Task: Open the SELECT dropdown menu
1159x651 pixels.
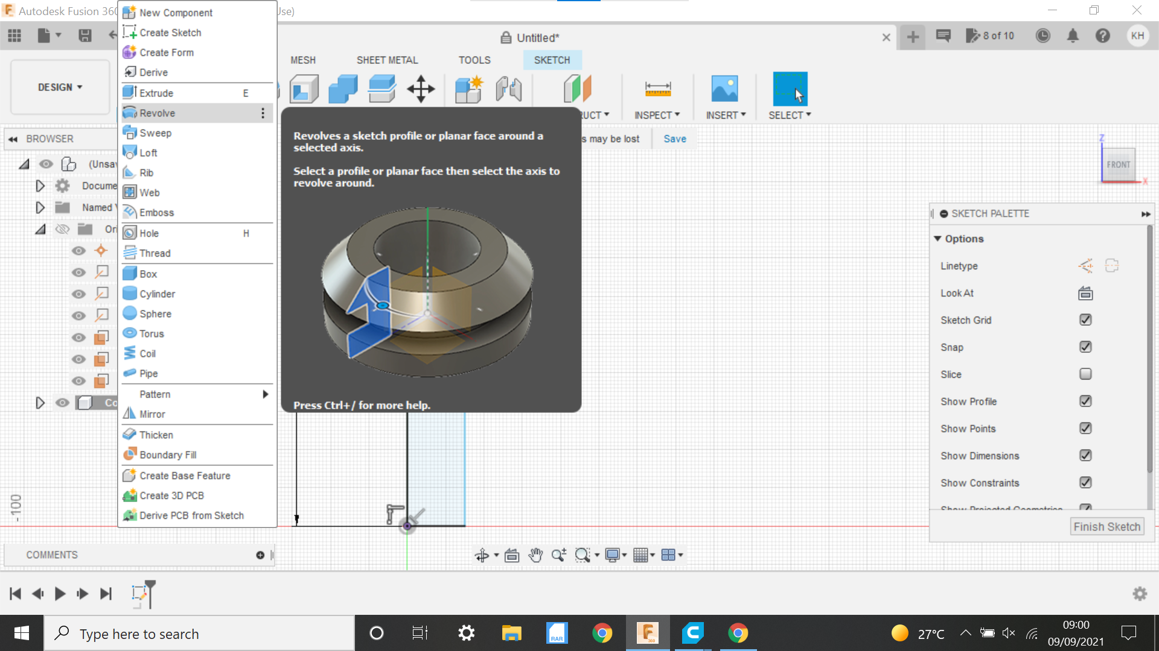Action: click(x=790, y=115)
